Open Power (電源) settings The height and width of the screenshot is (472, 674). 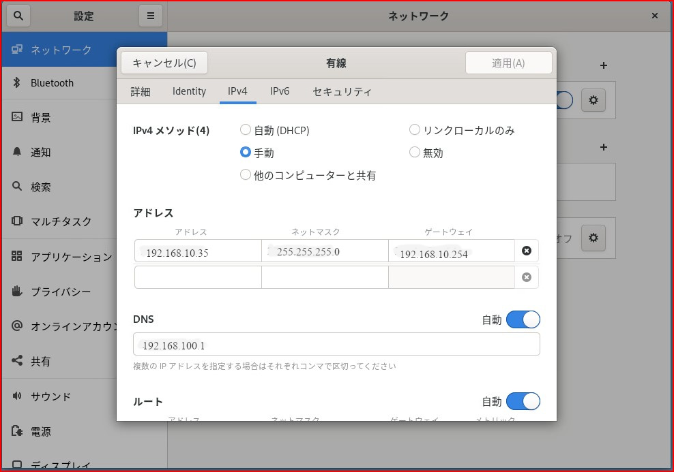click(x=59, y=431)
